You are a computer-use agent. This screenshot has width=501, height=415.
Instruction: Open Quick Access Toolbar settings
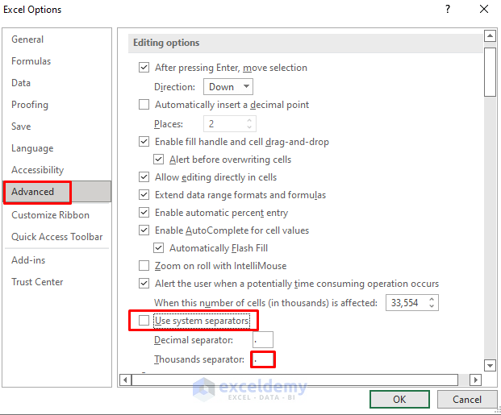[56, 237]
